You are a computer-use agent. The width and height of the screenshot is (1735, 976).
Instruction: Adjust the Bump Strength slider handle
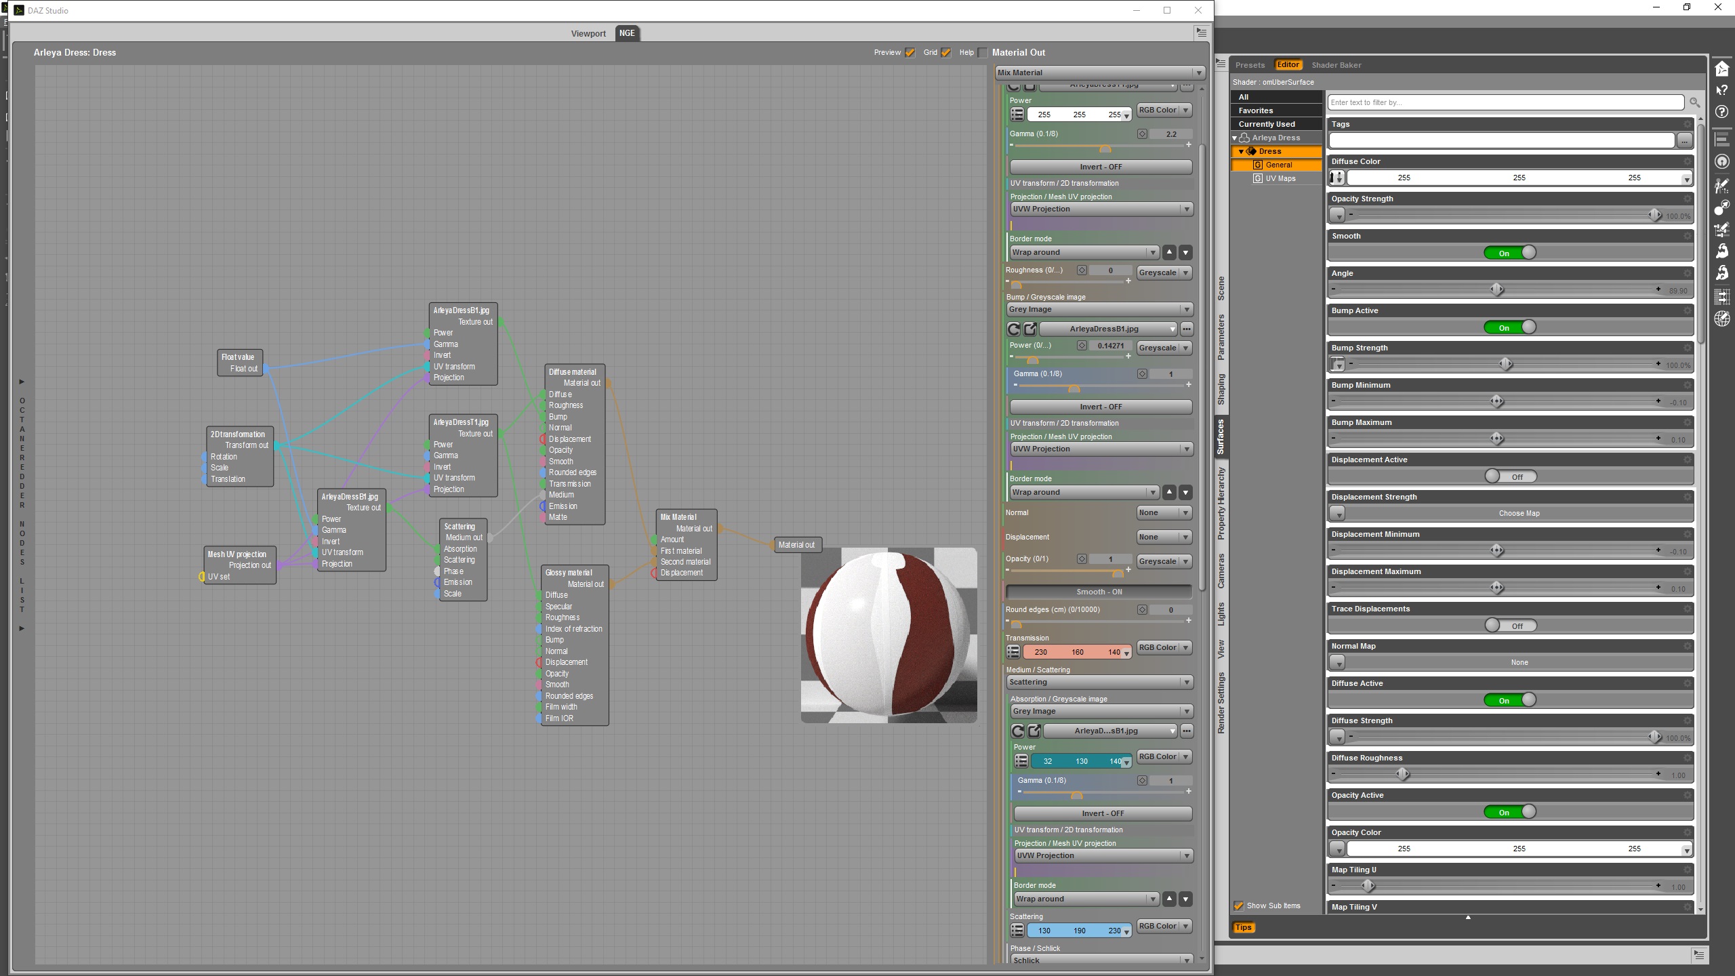[x=1505, y=365]
